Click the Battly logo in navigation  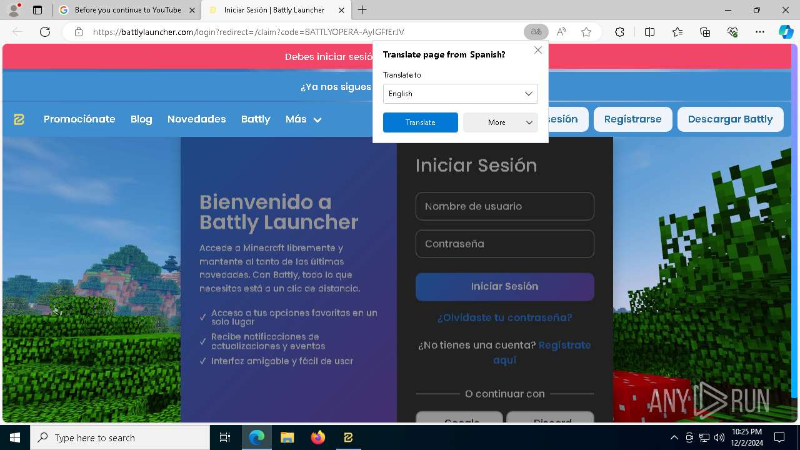19,119
